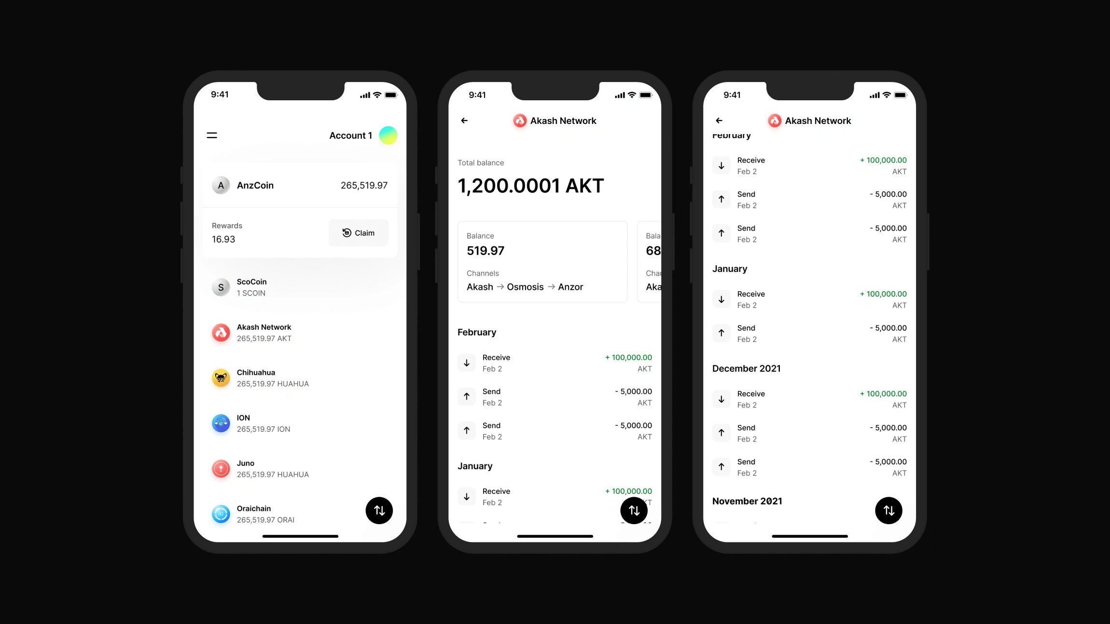Tap the Chihuahua token icon
Viewport: 1110px width, 624px height.
coord(221,377)
